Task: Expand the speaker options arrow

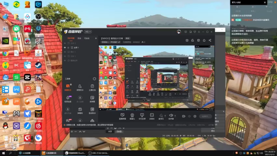Action: click(x=175, y=116)
